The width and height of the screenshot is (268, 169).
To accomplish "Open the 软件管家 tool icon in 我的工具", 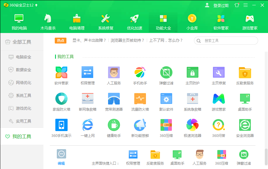I will pos(61,72).
